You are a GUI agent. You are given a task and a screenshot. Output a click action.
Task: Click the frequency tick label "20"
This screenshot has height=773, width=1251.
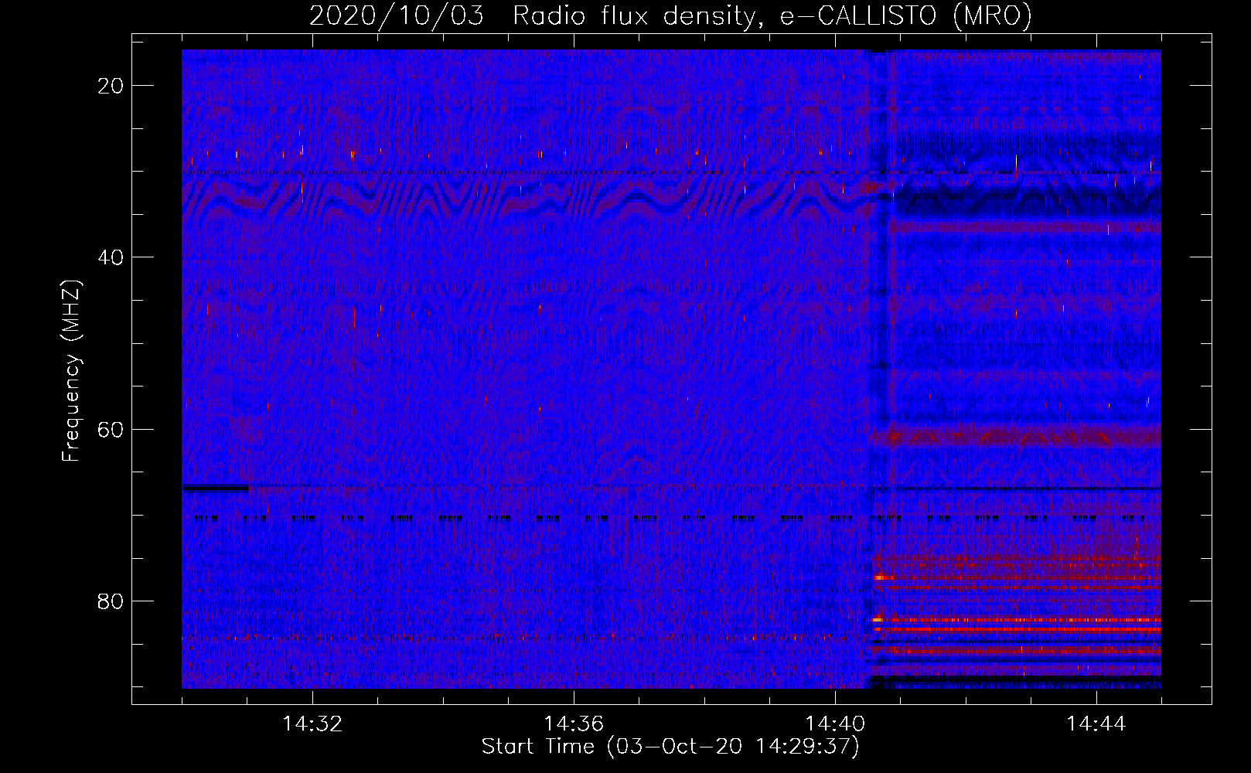[111, 86]
